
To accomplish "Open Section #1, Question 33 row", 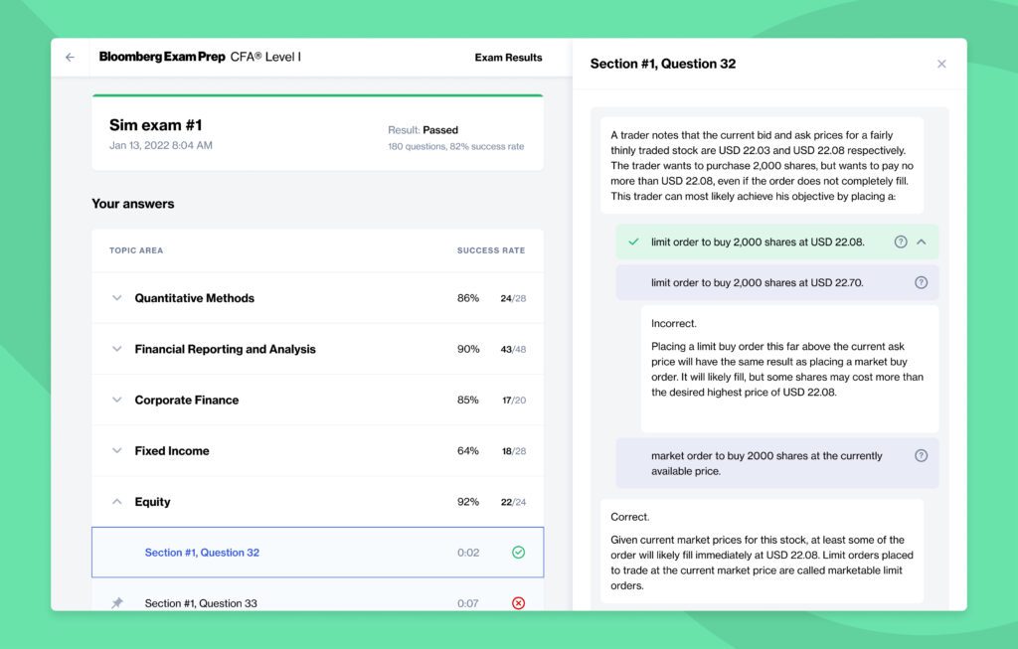I will [x=201, y=603].
